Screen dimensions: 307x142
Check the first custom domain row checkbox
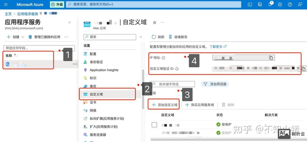point(154,125)
